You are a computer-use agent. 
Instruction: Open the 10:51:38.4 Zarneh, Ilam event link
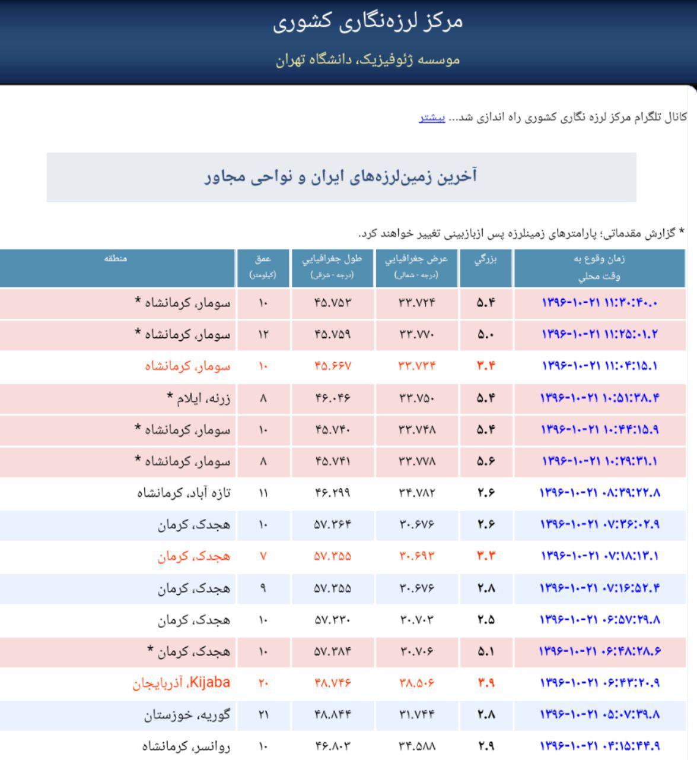599,398
